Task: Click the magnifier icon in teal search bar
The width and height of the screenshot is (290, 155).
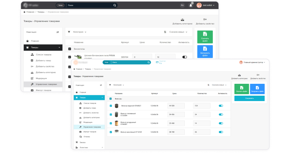Action: (x=148, y=62)
